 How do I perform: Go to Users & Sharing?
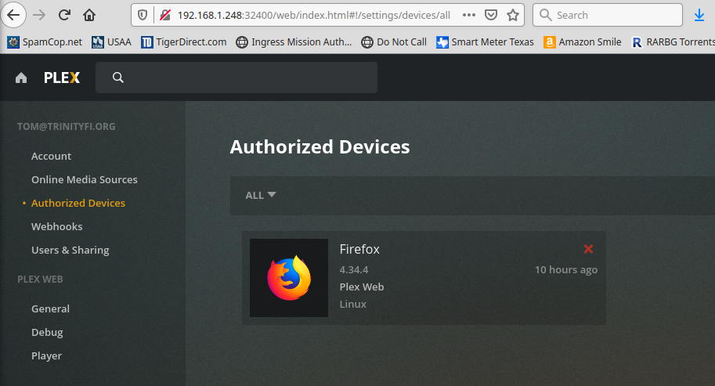(x=70, y=250)
